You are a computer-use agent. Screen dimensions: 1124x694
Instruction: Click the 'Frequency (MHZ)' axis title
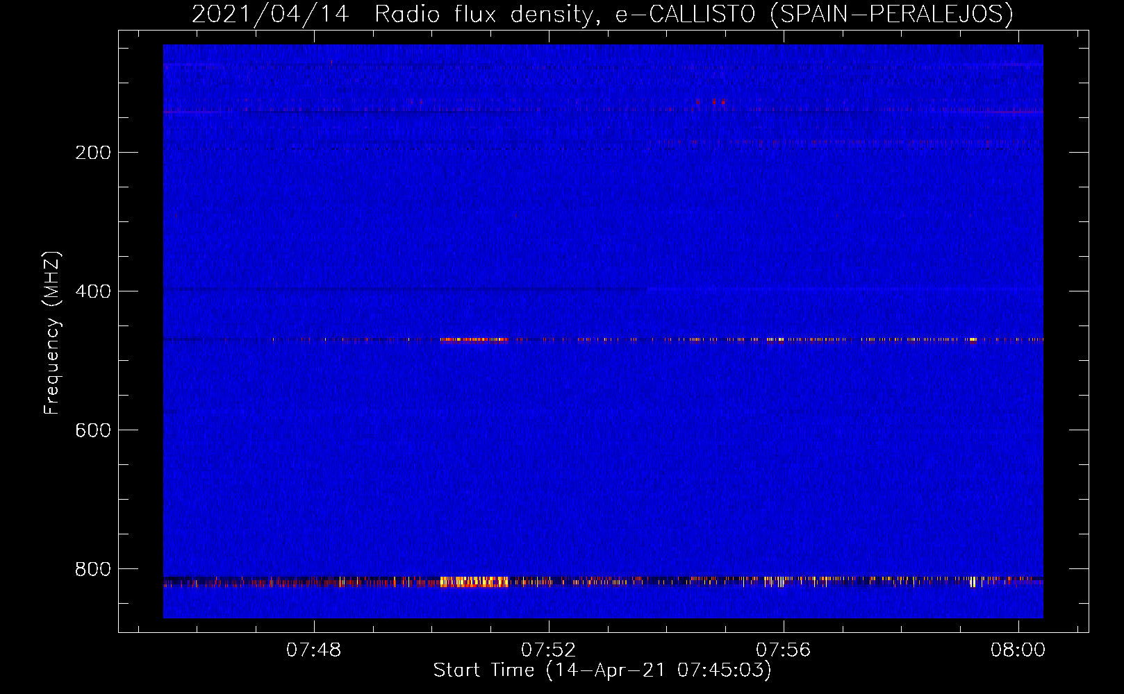(x=52, y=332)
